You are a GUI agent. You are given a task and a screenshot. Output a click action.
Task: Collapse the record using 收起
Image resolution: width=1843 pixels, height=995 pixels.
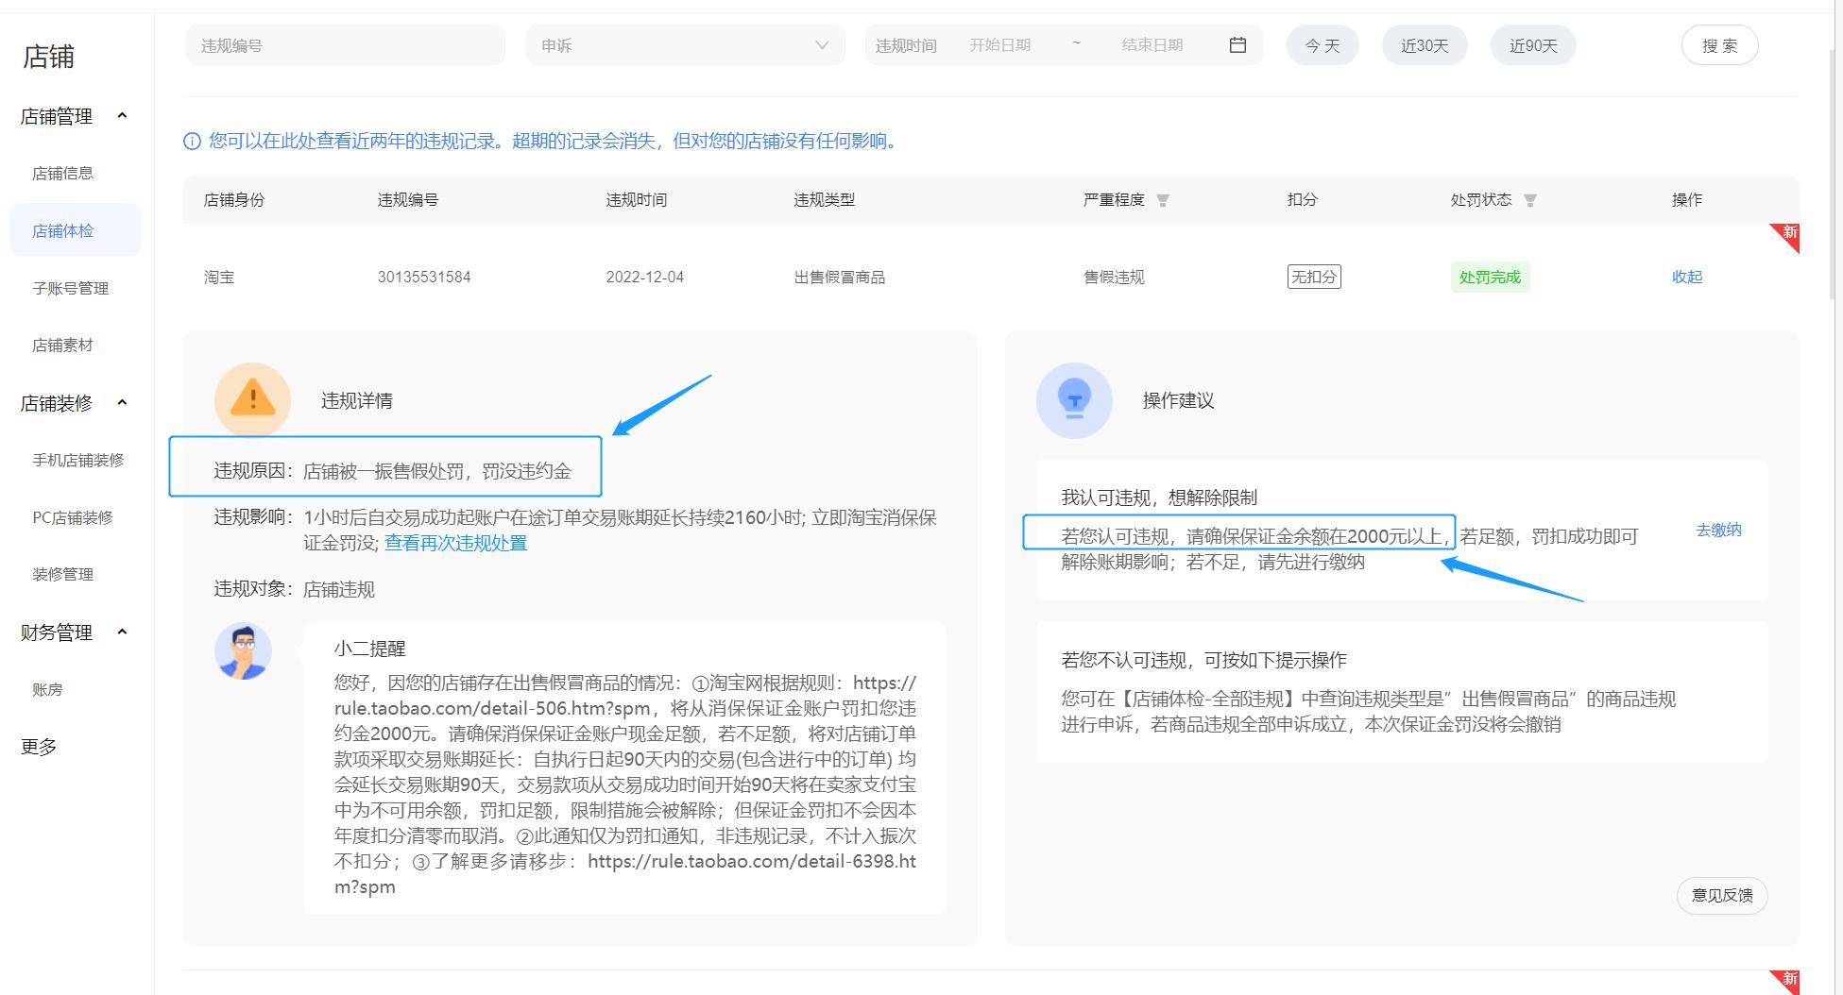(x=1687, y=277)
